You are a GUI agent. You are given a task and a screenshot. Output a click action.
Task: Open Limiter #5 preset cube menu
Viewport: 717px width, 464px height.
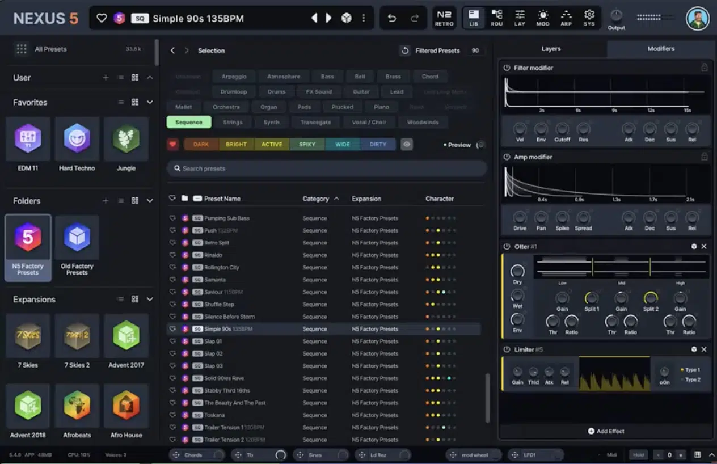pyautogui.click(x=694, y=349)
